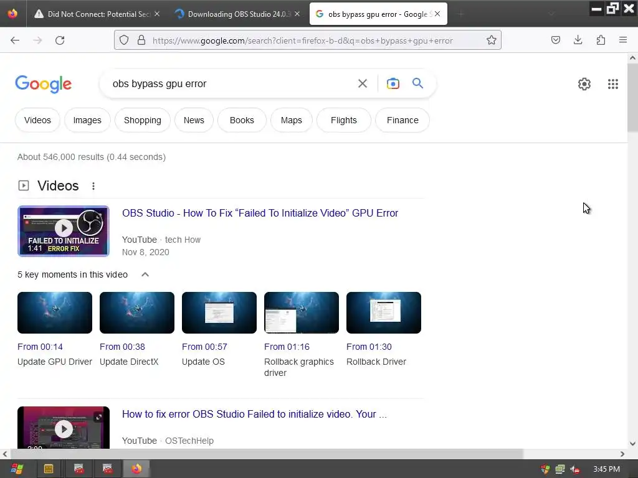Open Firefox hamburger application menu
This screenshot has height=478, width=638.
pos(623,40)
